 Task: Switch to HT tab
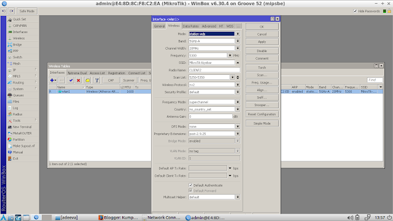[221, 26]
